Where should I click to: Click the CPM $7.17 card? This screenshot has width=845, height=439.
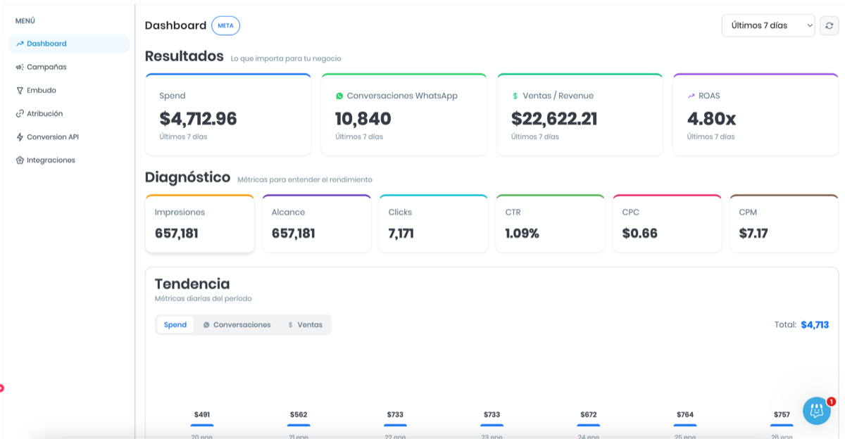coord(784,224)
